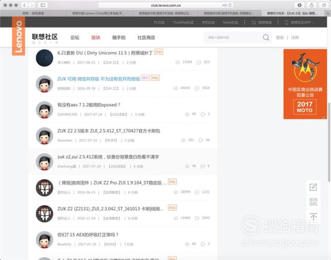The image size is (331, 260).
Task: Show all tabs overview icon
Action: tap(324, 5)
